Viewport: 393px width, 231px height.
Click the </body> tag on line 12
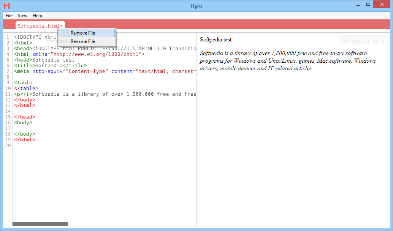(x=25, y=100)
